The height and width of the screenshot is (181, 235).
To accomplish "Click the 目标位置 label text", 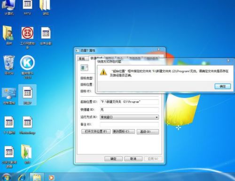I will click(86, 84).
